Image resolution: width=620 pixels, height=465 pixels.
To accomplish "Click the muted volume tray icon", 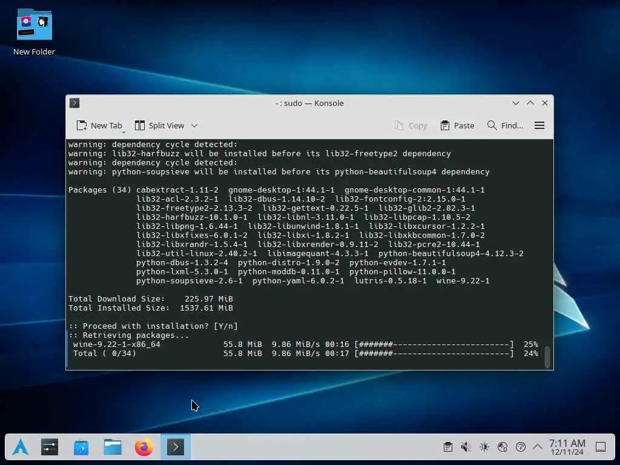I will click(x=466, y=447).
